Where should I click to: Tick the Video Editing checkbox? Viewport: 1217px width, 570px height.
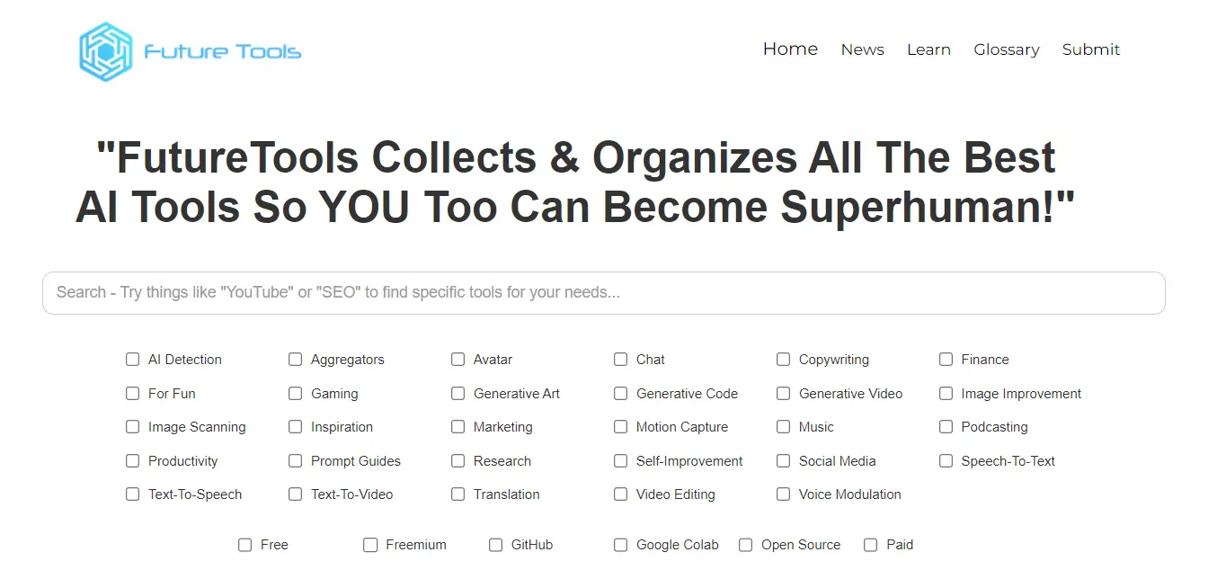coord(621,494)
